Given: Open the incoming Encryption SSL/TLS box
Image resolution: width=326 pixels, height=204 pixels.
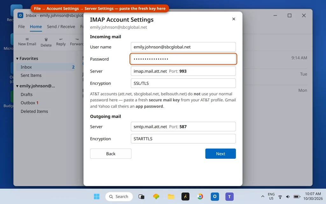Looking at the screenshot, I should 183,83.
